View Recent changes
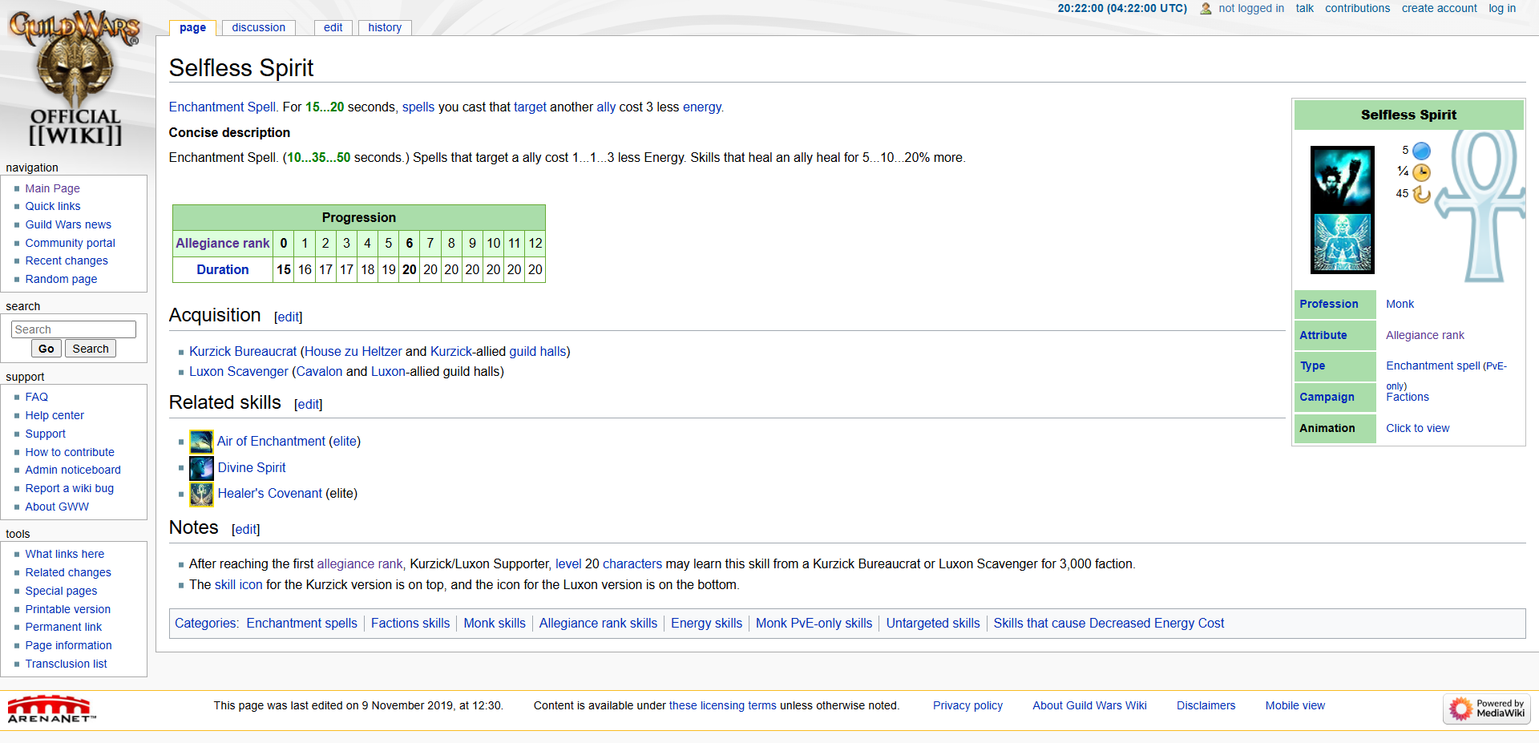1539x743 pixels. coord(66,260)
